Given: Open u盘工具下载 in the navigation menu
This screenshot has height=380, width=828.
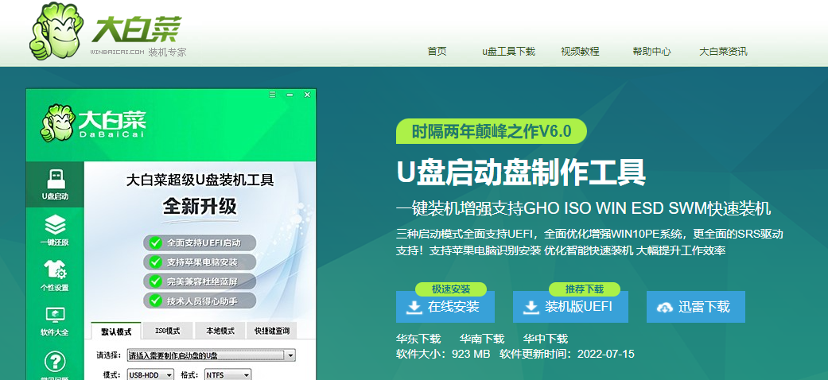Looking at the screenshot, I should point(508,51).
